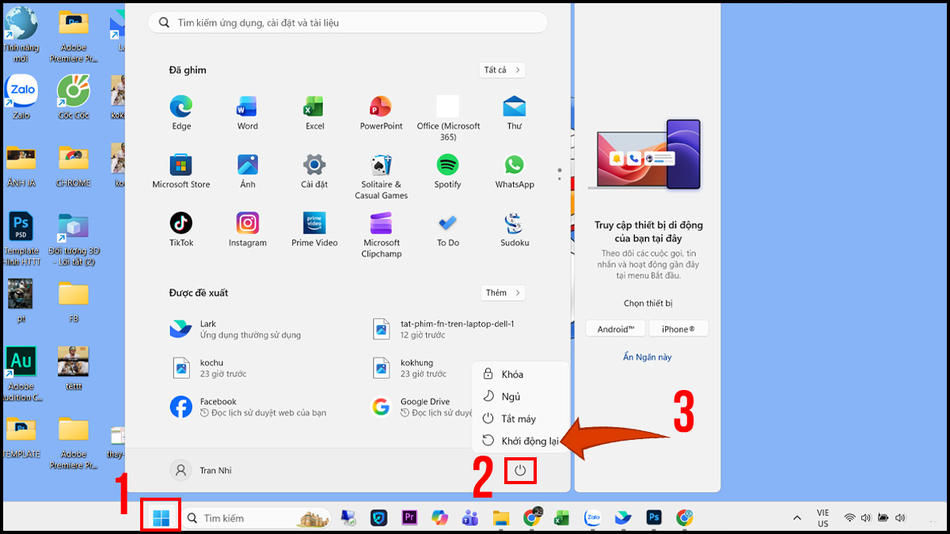Image resolution: width=950 pixels, height=534 pixels.
Task: Expand all pinned apps with Tất cả
Action: 502,70
